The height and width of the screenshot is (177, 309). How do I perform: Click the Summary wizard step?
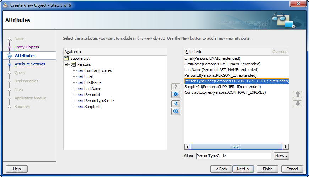pyautogui.click(x=22, y=107)
